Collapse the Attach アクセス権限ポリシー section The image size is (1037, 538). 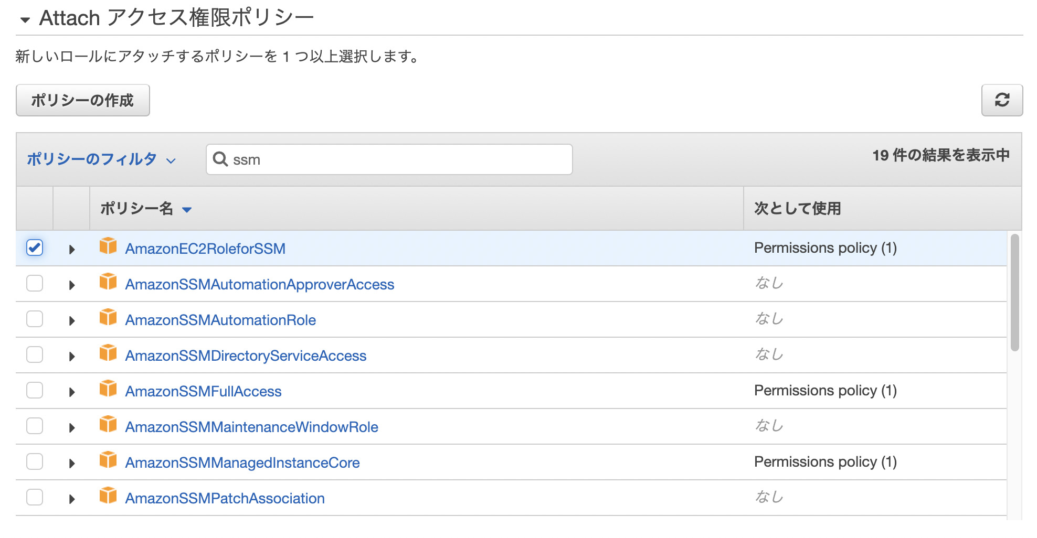25,20
